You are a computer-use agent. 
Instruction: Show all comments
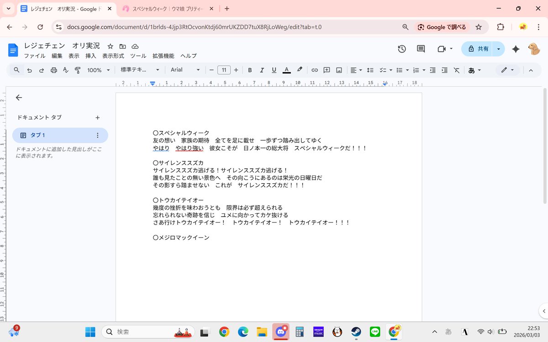[x=421, y=49]
